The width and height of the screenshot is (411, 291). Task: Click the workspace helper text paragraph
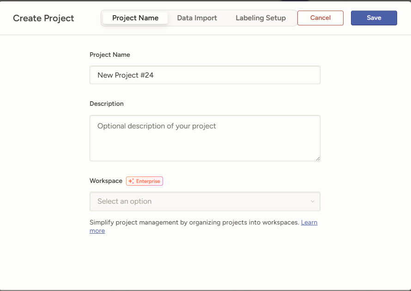(x=194, y=222)
